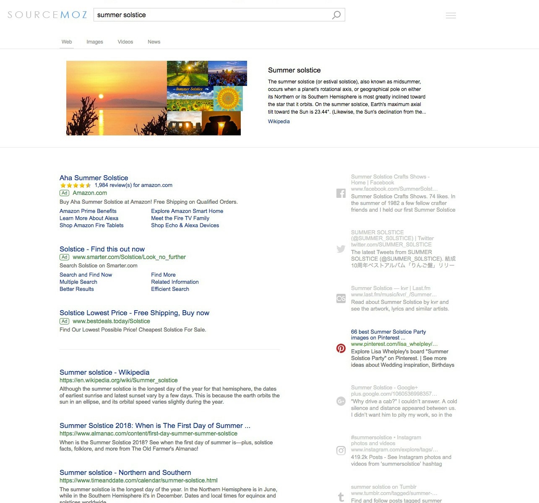Click the Facebook icon next to Summer Solstice Crafts
539x503 pixels.
341,193
